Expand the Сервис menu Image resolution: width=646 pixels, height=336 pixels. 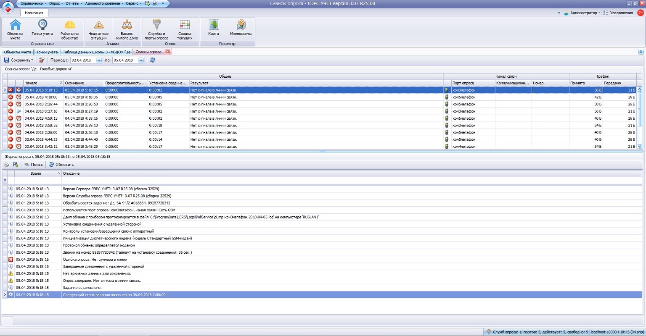(134, 3)
